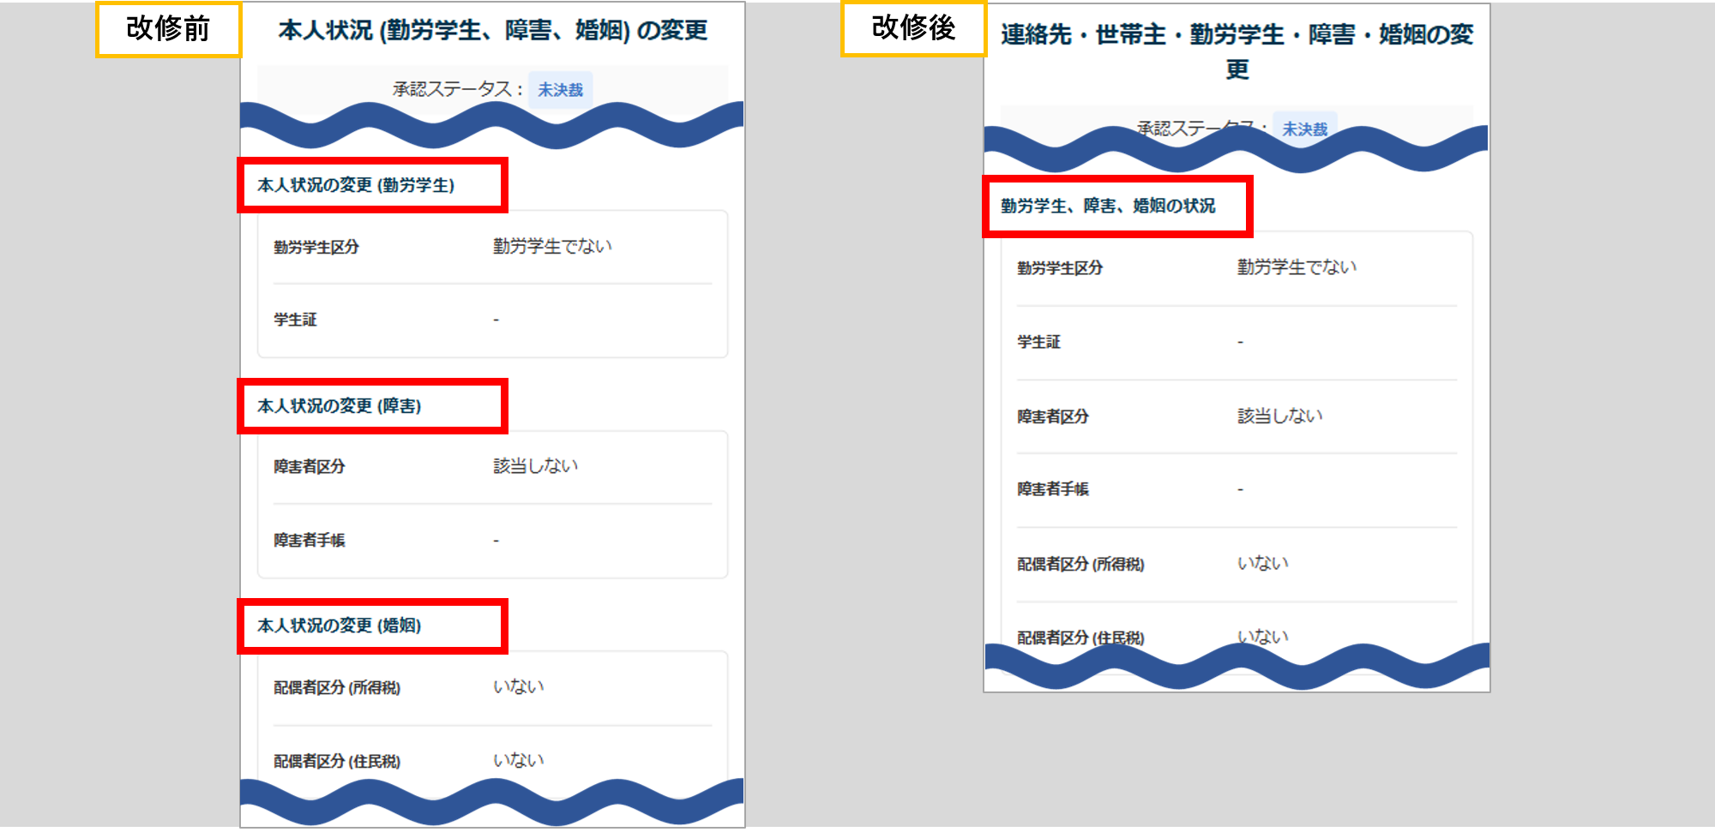Image resolution: width=1715 pixels, height=832 pixels.
Task: Click the 配偶者区分 (住民税) label in the left panel
Action: point(336,762)
